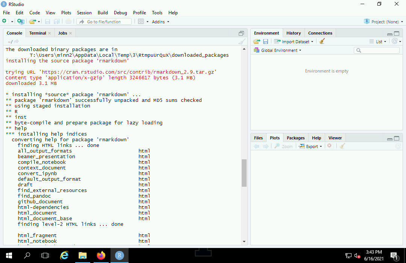Open the plot Export dropdown
The image size is (406, 263).
(x=310, y=146)
